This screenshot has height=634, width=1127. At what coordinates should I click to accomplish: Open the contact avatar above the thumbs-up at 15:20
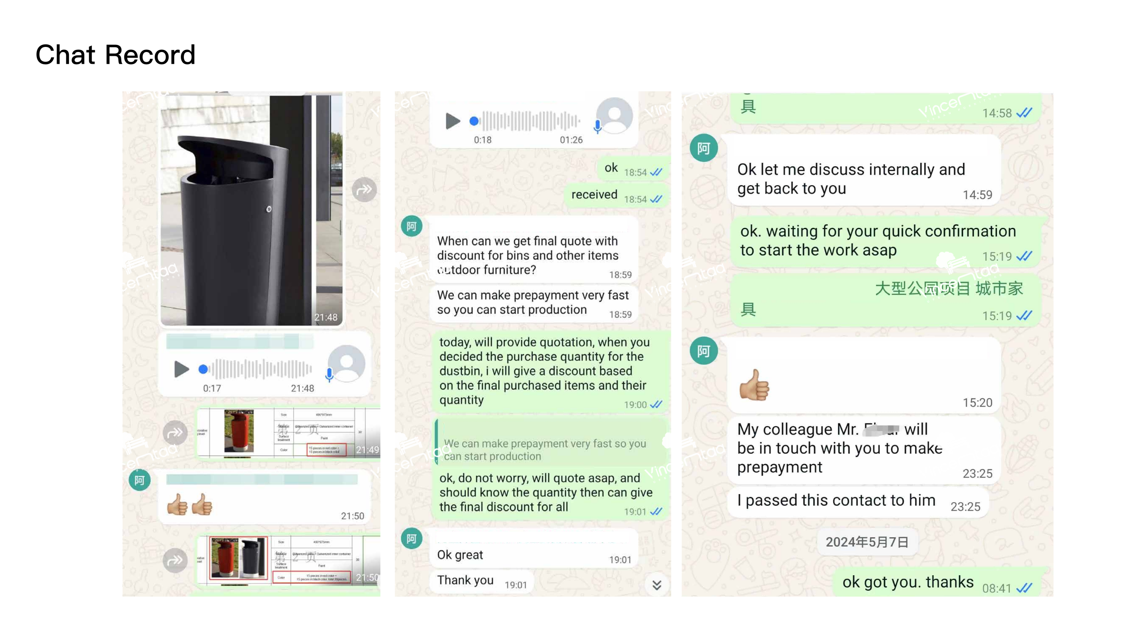pos(703,350)
